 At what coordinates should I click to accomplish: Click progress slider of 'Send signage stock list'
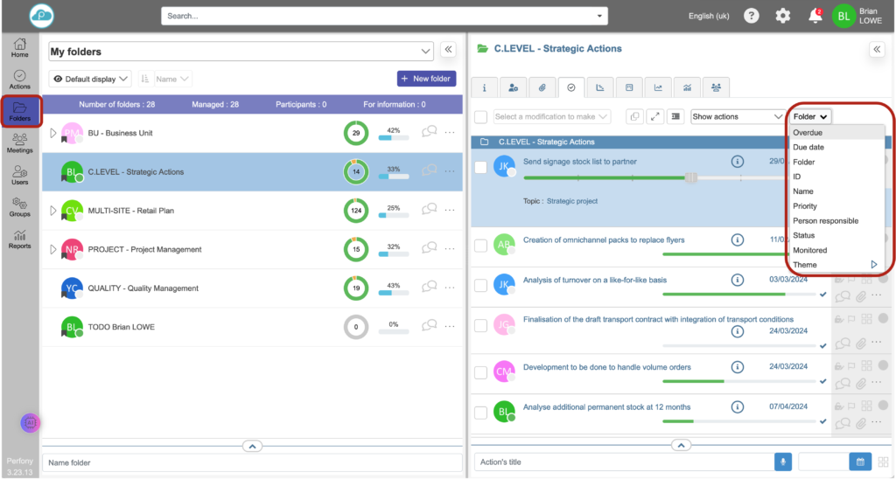pyautogui.click(x=691, y=177)
